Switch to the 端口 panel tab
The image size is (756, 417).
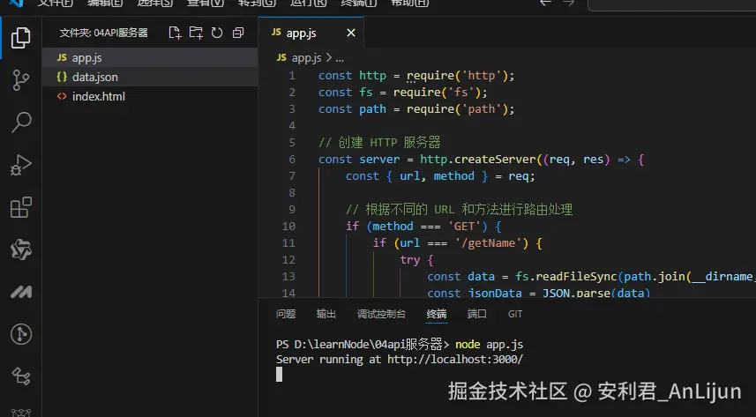[x=477, y=314]
